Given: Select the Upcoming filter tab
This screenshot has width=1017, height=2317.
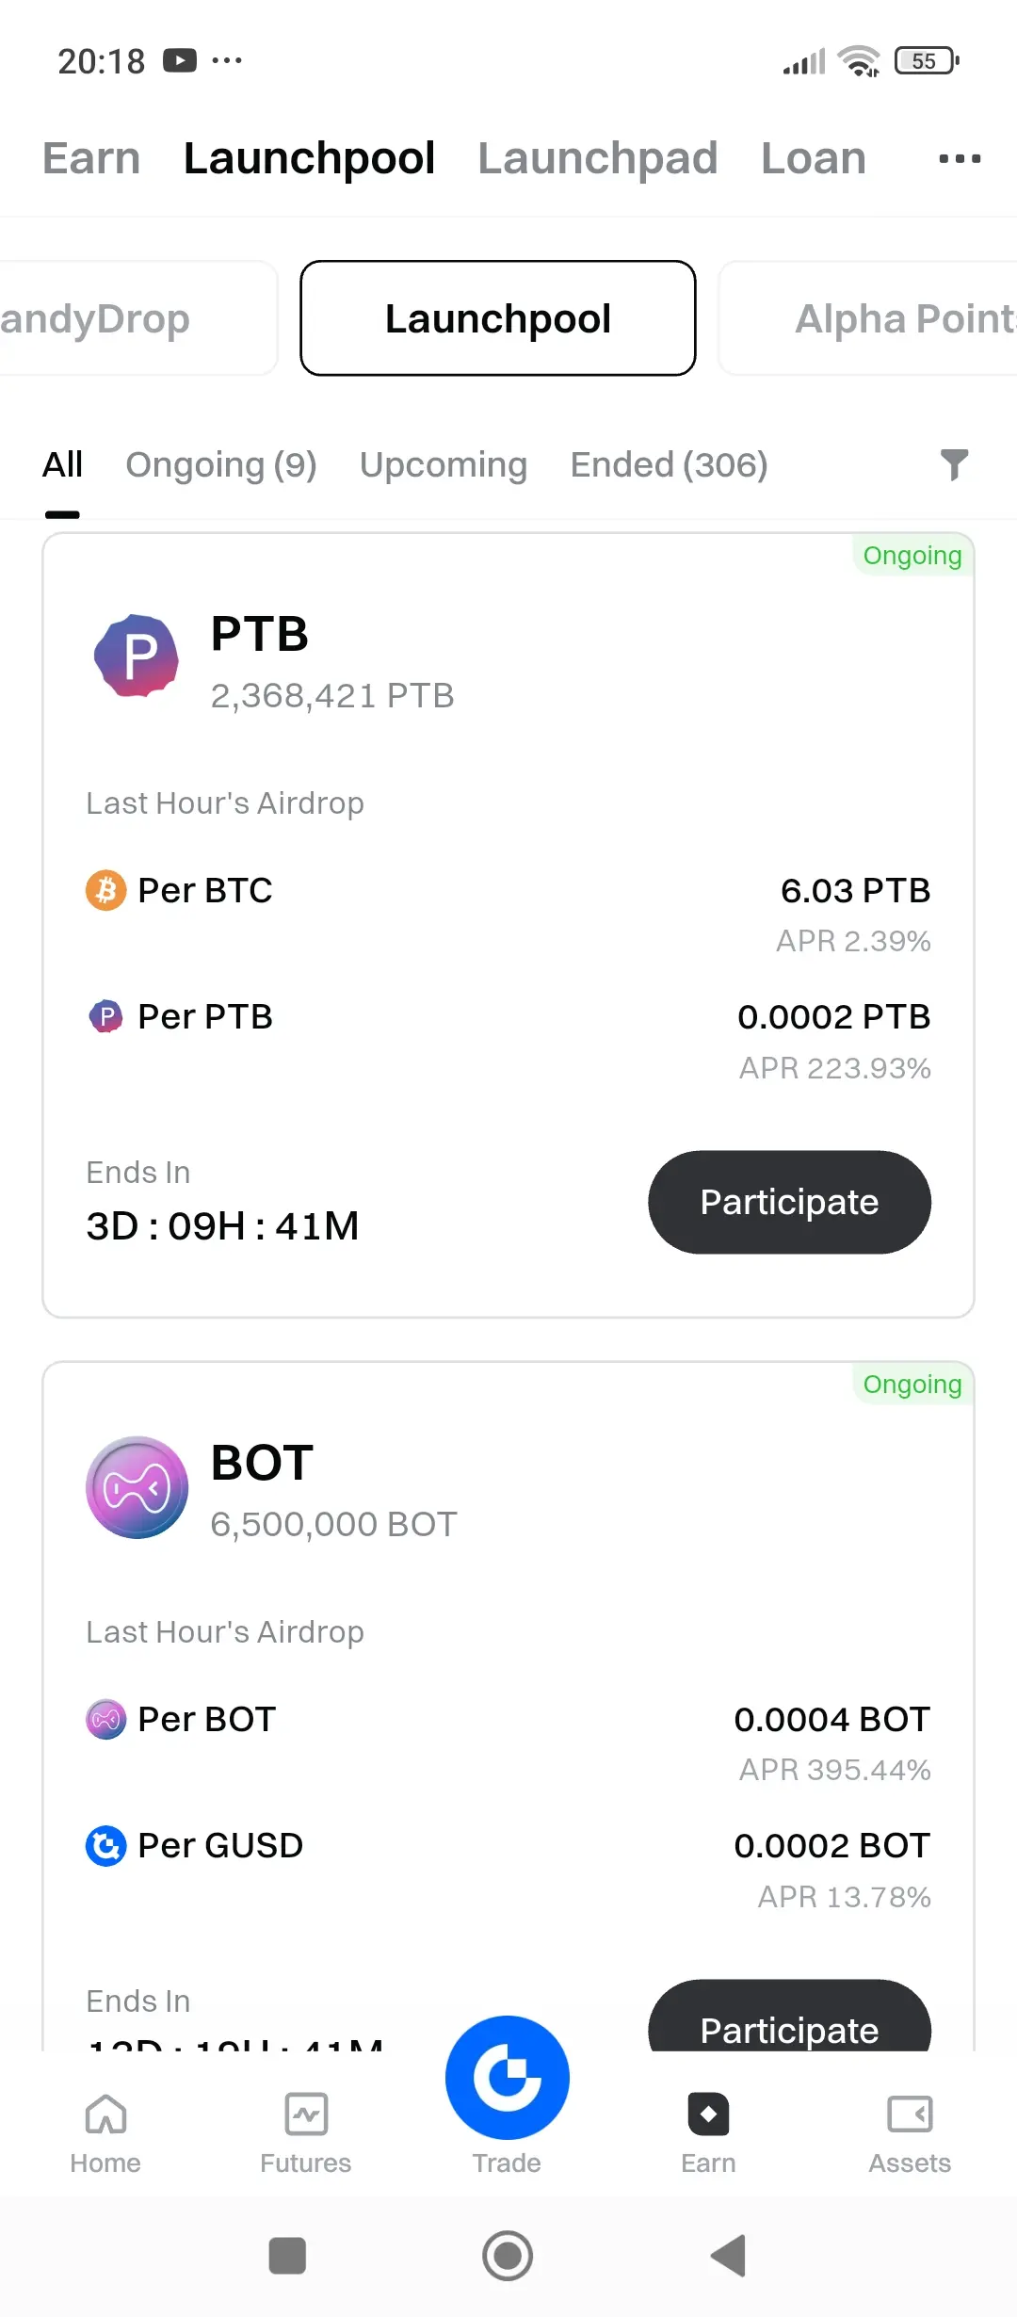Looking at the screenshot, I should click(x=444, y=464).
